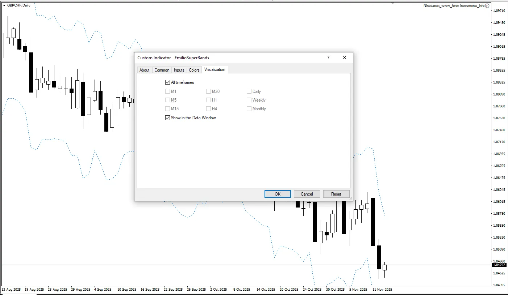
Task: Uncheck the All timeframes checkbox
Action: pos(167,82)
